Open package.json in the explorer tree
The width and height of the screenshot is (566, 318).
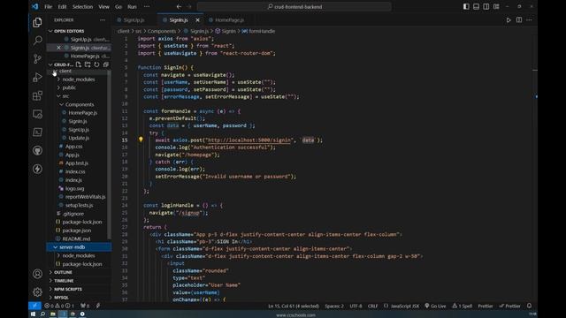77,231
